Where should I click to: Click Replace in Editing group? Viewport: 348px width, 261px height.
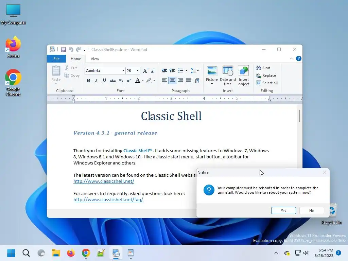click(266, 75)
